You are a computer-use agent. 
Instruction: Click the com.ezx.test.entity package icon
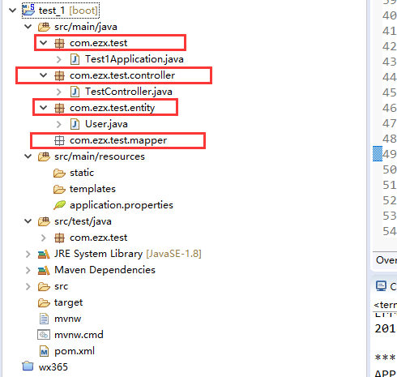pyautogui.click(x=59, y=108)
